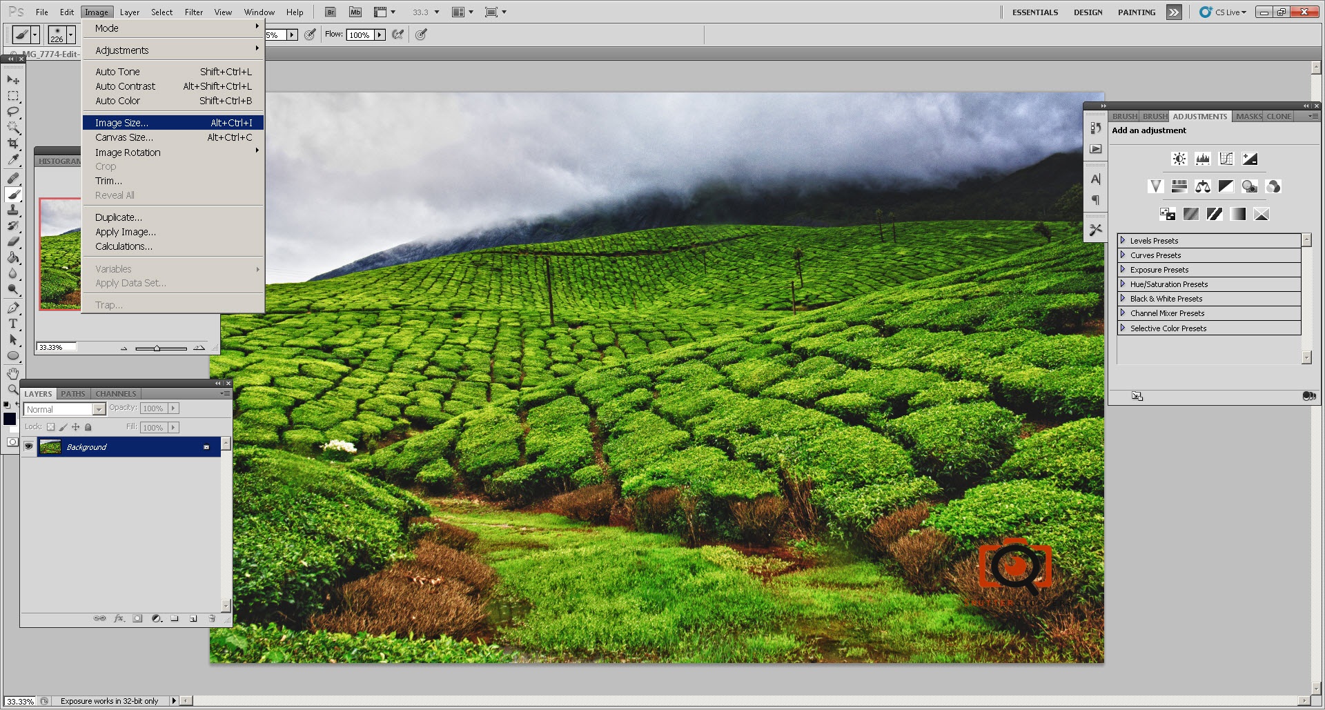The image size is (1325, 710).
Task: Switch to the Channels tab
Action: click(115, 394)
